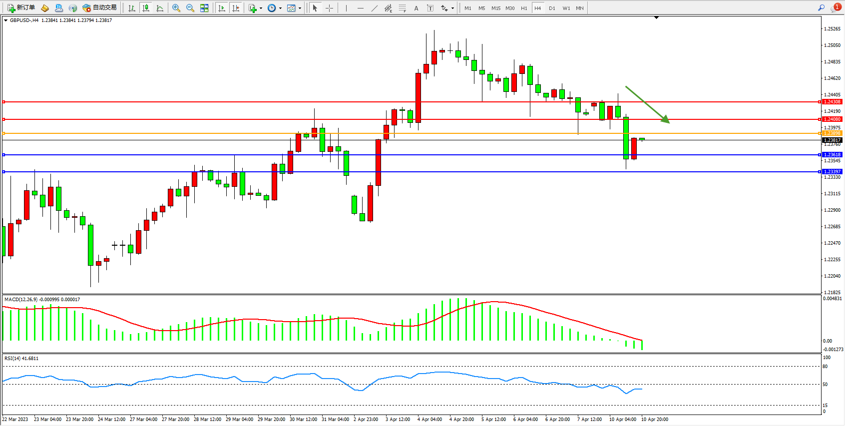Switch chart to bar chart style
The image size is (845, 426).
click(x=131, y=8)
